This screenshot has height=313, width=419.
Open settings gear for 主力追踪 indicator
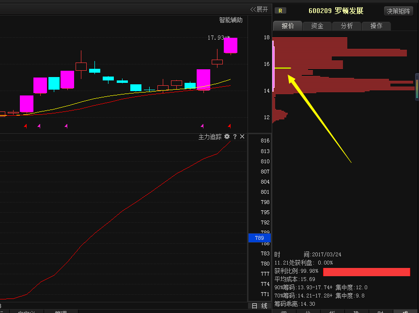pos(227,137)
